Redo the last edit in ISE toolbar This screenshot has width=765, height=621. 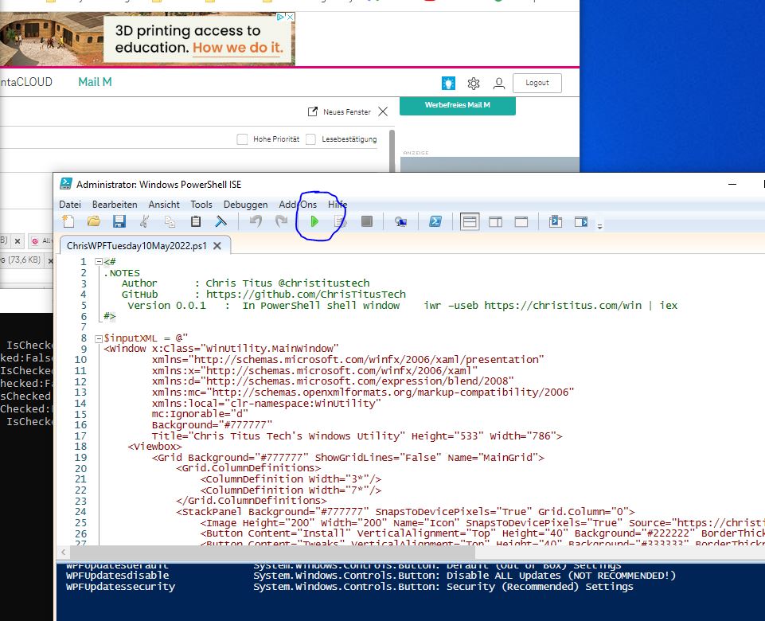pos(281,221)
